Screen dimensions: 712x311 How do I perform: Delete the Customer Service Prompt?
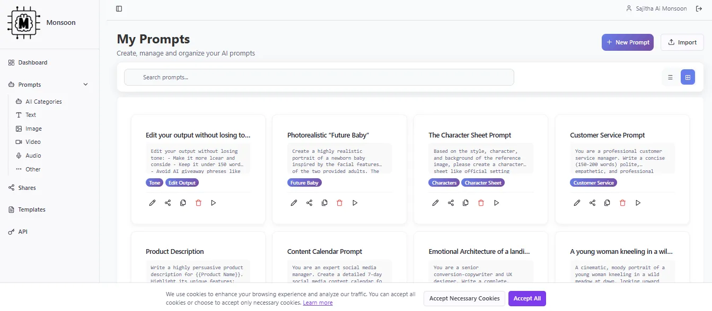(x=622, y=203)
